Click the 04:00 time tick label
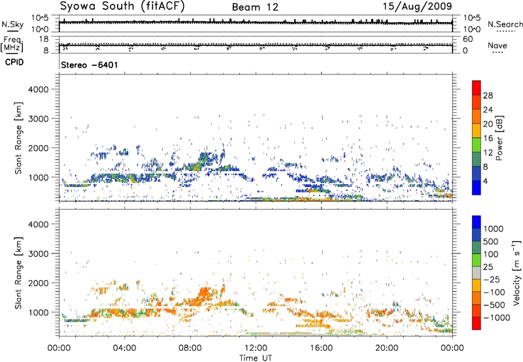 (x=124, y=348)
